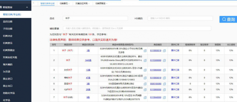Open 智能归类(专业版) in the sidebar
This screenshot has height=102, width=237.
[16, 14]
